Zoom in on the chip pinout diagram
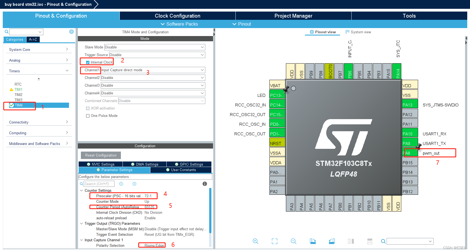 (x=255, y=241)
